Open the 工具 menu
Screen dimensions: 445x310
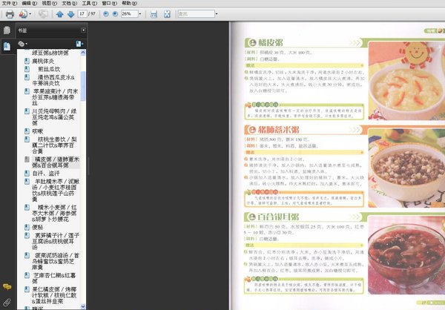90,3
